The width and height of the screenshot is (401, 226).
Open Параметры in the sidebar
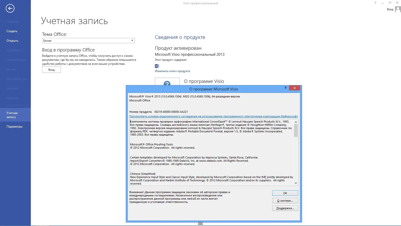[x=15, y=127]
